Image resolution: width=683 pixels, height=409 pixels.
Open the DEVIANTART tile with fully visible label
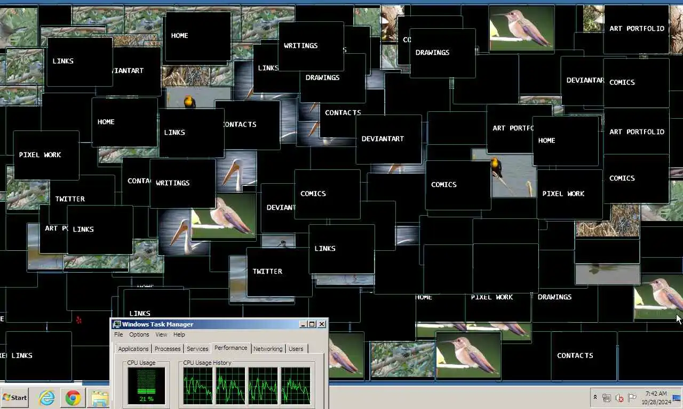388,139
